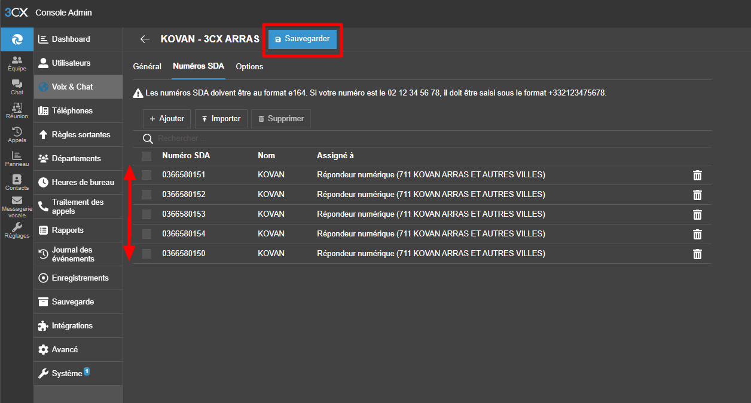This screenshot has width=751, height=403.
Task: Open the Panneau view
Action: click(17, 159)
